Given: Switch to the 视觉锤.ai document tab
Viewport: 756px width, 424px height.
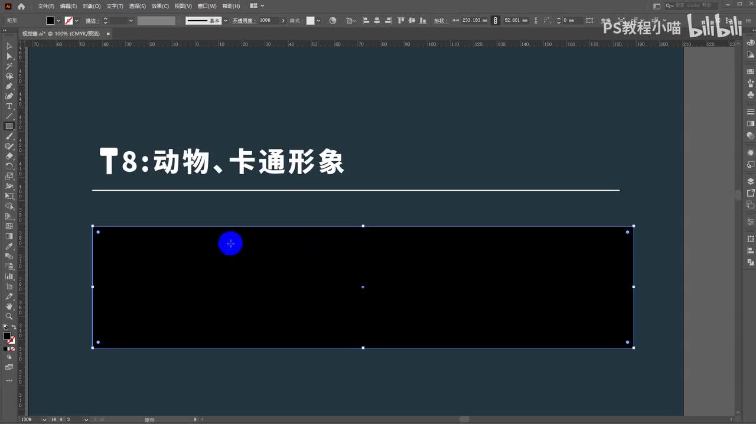Looking at the screenshot, I should [61, 34].
